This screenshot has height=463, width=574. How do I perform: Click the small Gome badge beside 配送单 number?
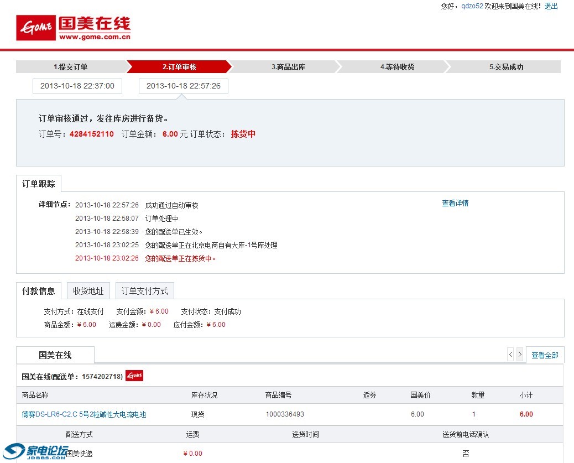pyautogui.click(x=134, y=376)
